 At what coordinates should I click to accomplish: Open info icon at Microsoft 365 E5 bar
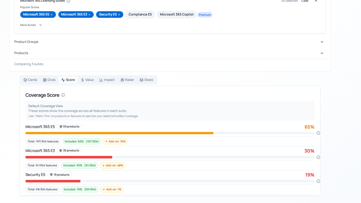coord(318,133)
